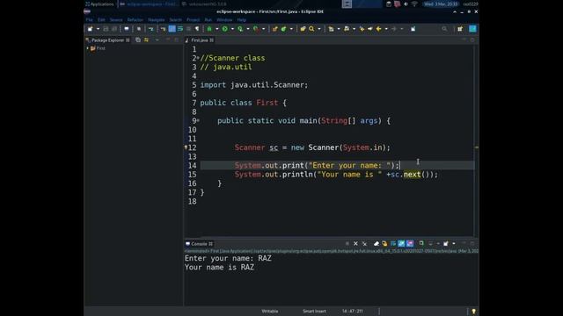The width and height of the screenshot is (563, 316).
Task: Expand the External Tools dropdown arrow
Action: pyautogui.click(x=263, y=29)
